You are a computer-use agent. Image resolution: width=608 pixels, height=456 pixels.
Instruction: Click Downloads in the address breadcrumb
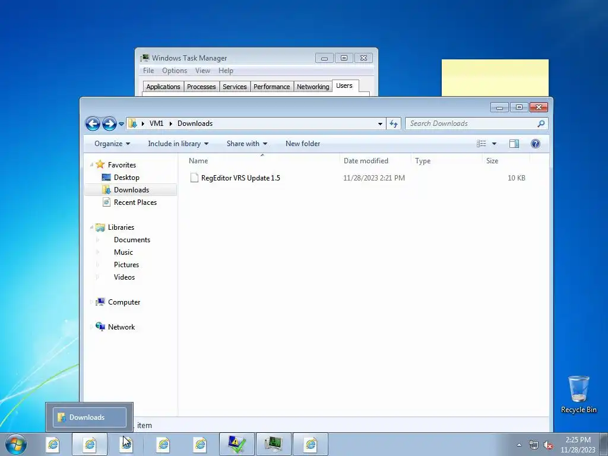[x=195, y=123]
